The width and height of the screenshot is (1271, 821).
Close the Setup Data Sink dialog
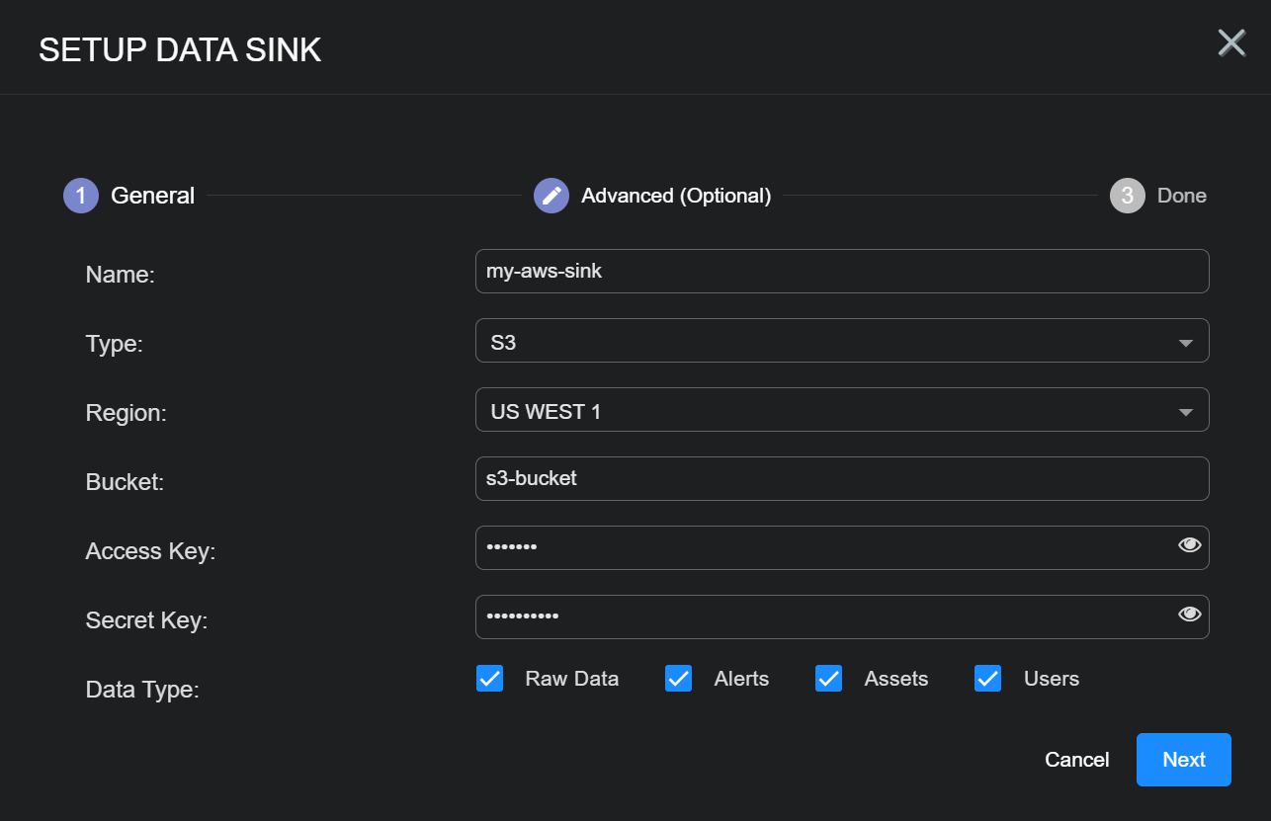tap(1230, 43)
